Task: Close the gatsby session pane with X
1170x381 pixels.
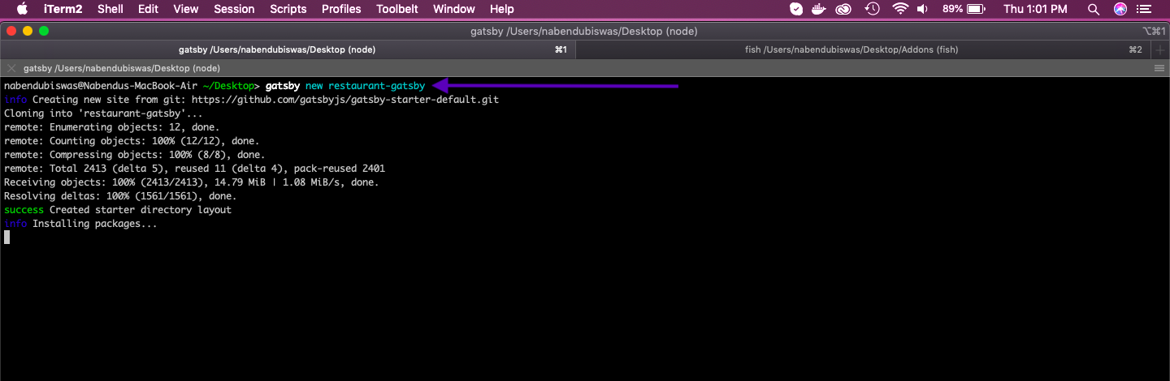Action: click(x=11, y=68)
